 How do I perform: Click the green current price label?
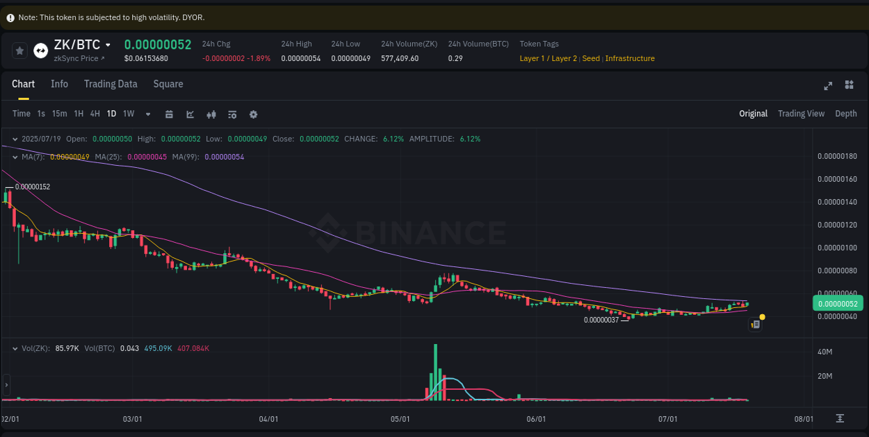tap(837, 303)
